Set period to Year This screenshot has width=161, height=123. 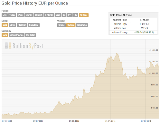58,15
